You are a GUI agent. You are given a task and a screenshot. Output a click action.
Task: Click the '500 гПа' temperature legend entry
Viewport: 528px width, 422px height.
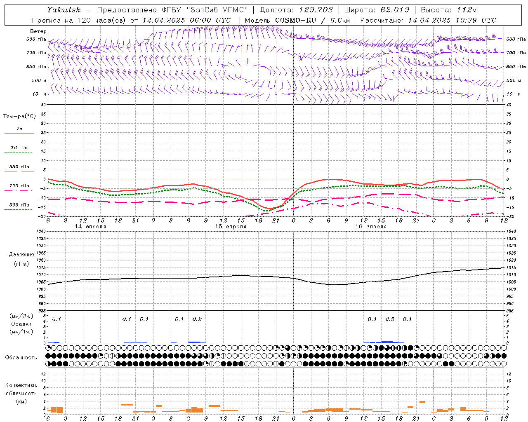tap(19, 205)
